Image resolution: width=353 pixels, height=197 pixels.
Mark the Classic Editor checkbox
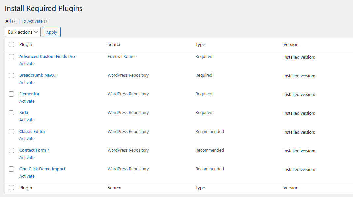[11, 132]
